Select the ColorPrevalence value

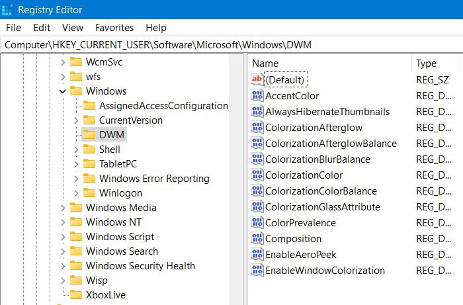click(300, 222)
